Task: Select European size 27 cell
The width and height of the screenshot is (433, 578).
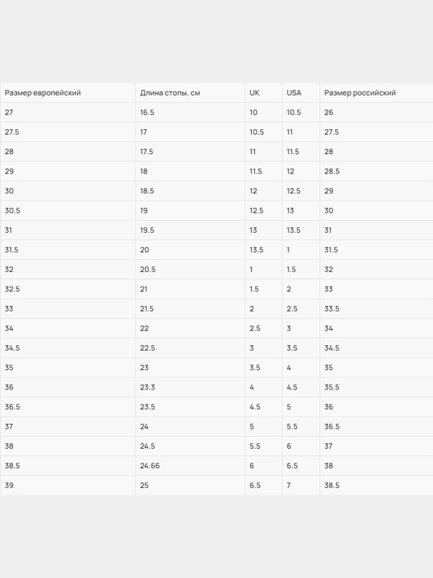Action: pos(67,112)
